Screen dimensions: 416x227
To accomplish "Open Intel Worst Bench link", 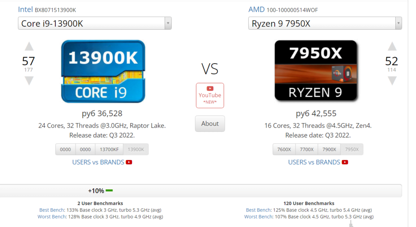I will coord(52,217).
